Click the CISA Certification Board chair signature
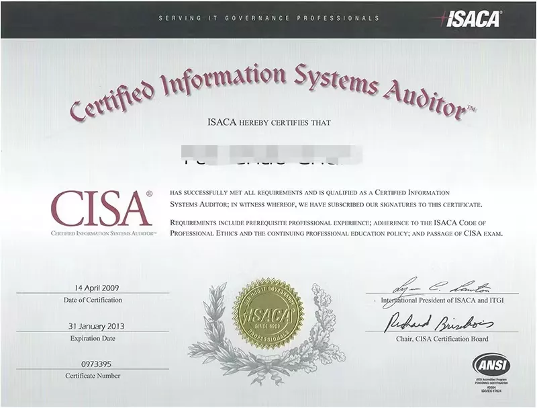Screen dimensions: 537x408 [x=440, y=322]
